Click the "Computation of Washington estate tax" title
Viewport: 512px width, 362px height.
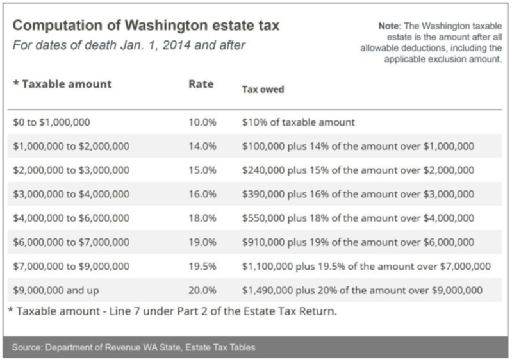pyautogui.click(x=146, y=27)
